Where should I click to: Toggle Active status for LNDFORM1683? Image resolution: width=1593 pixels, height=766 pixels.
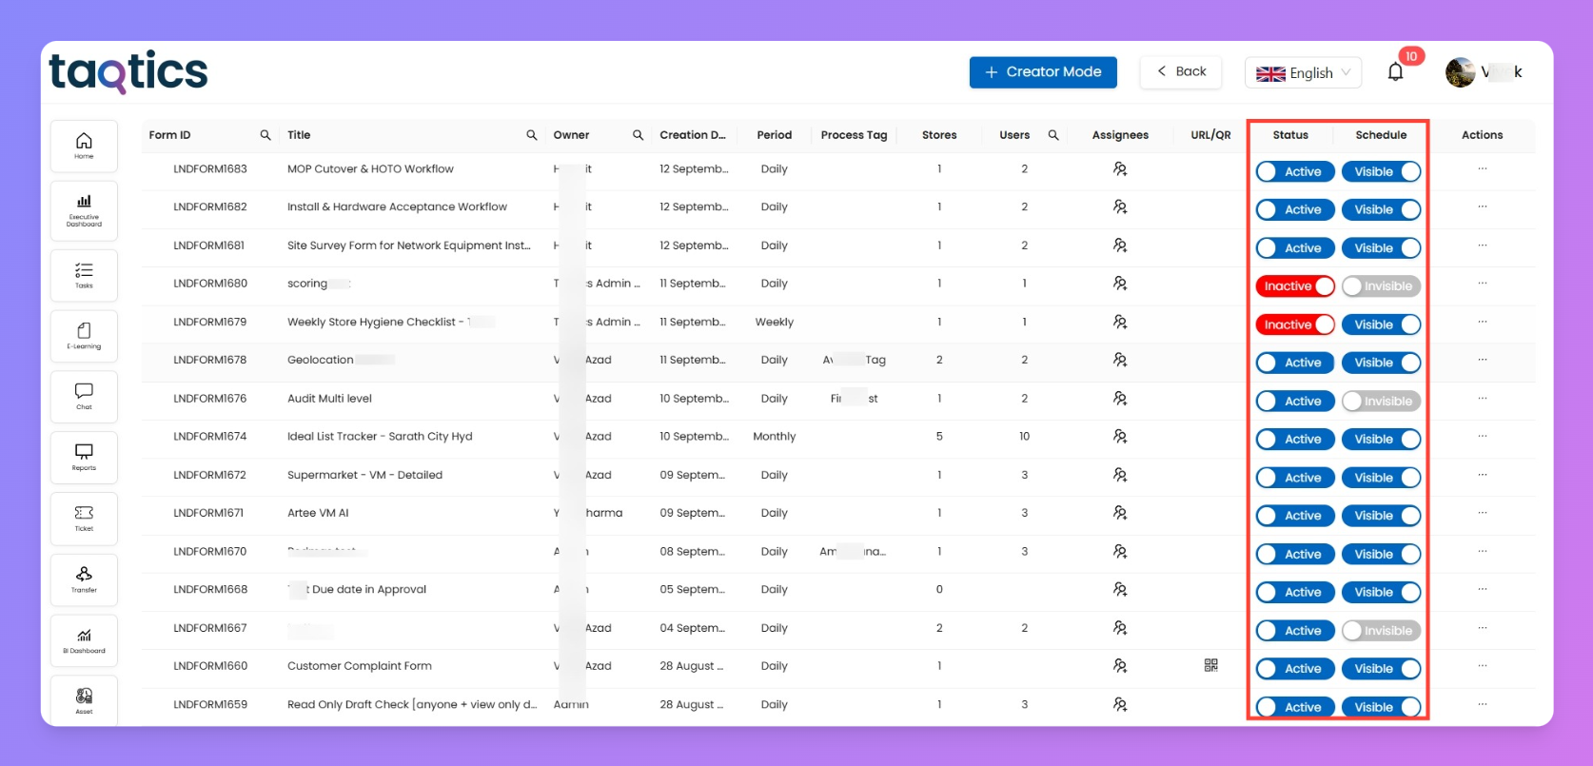(x=1293, y=172)
